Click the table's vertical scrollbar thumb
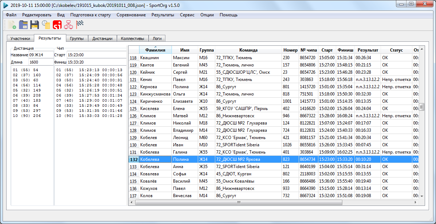Screen dimensions: 436x224 pyautogui.click(x=422, y=107)
